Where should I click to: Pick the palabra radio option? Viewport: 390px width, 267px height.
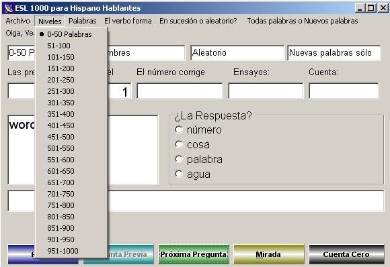tap(179, 159)
